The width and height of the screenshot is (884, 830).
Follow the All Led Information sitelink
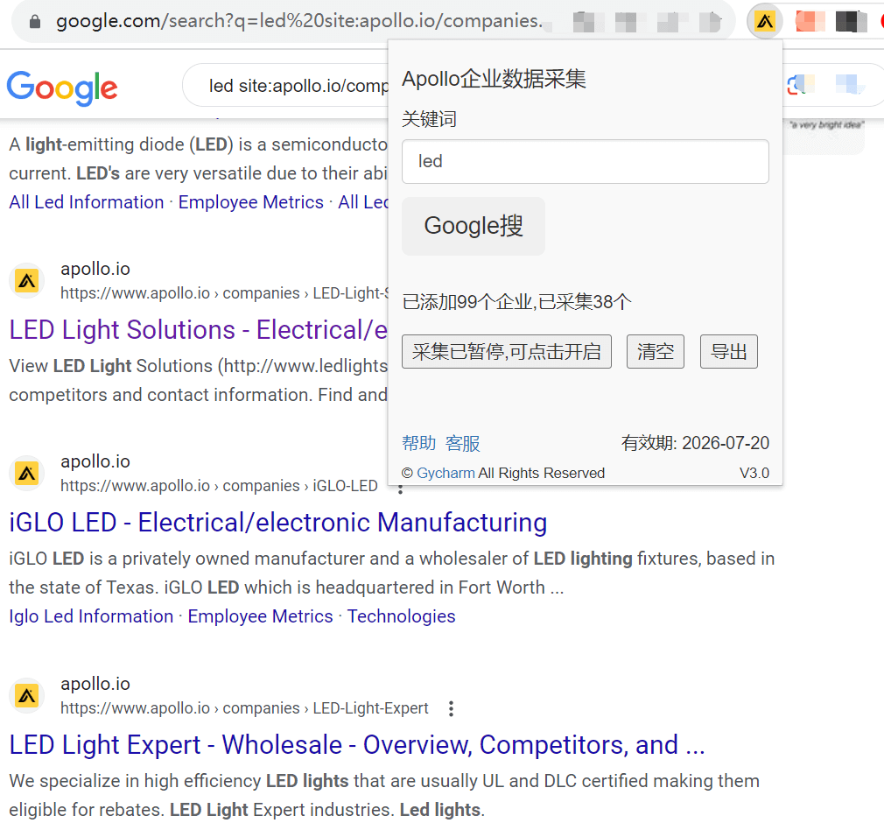tap(87, 202)
